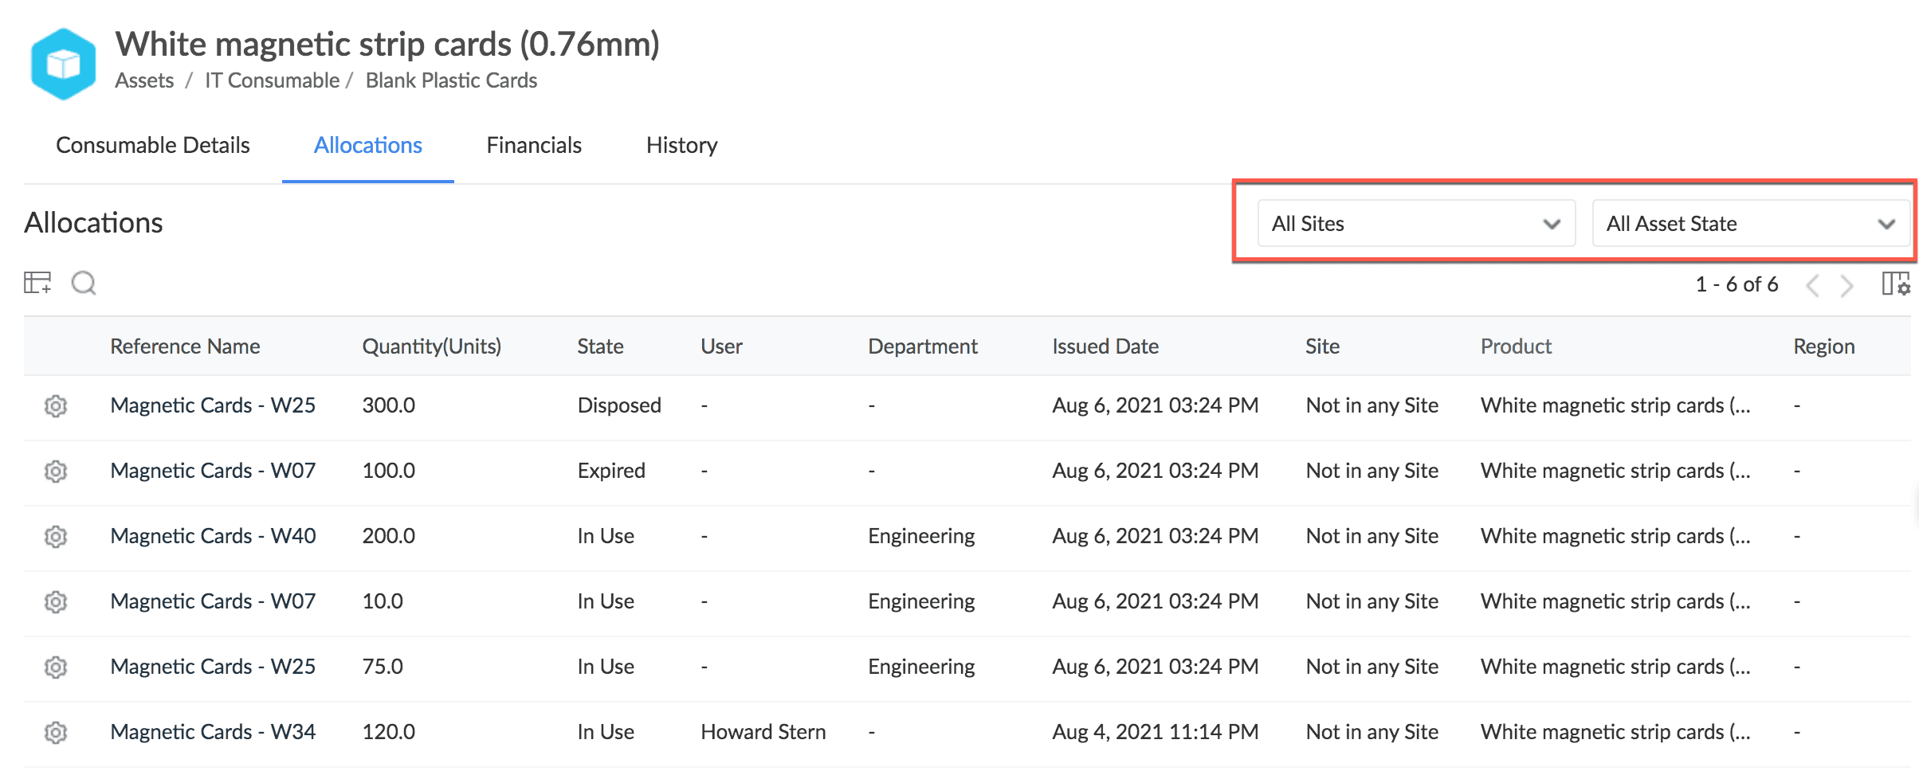
Task: Navigate to Blank Plastic Cards breadcrumb
Action: (x=451, y=80)
